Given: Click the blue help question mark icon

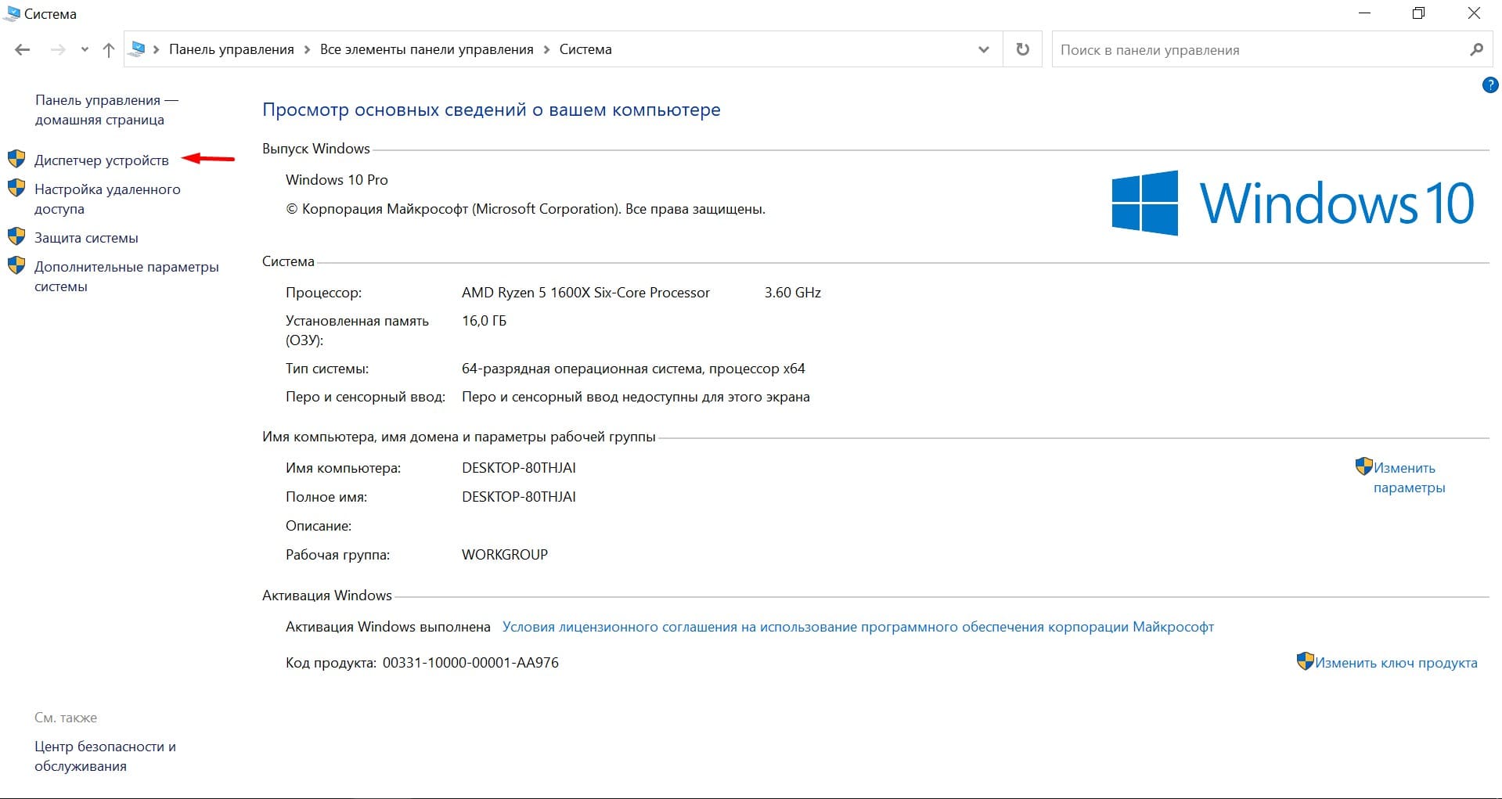Looking at the screenshot, I should [x=1489, y=85].
